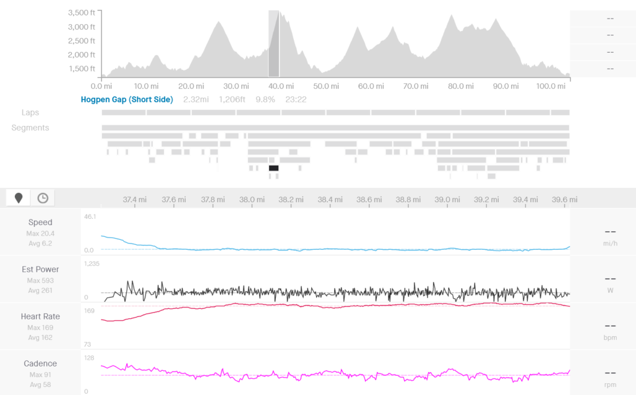Click the top full-width segment bar
The height and width of the screenshot is (395, 636).
click(x=335, y=128)
